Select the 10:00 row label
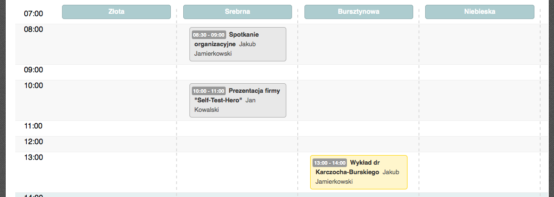Screen dimensions: 554x197 click(33, 85)
